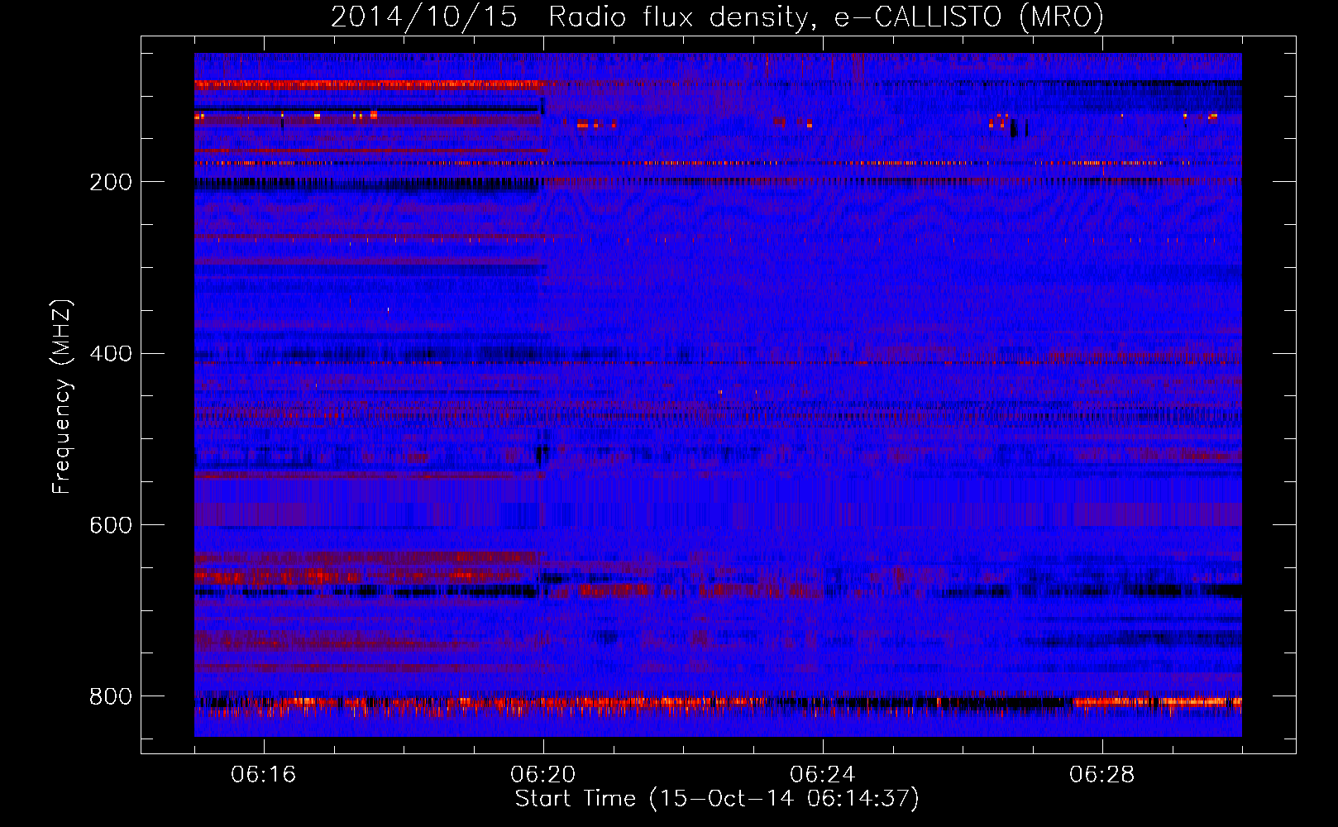
Task: Click the 400 frequency tick label
Action: pos(111,354)
